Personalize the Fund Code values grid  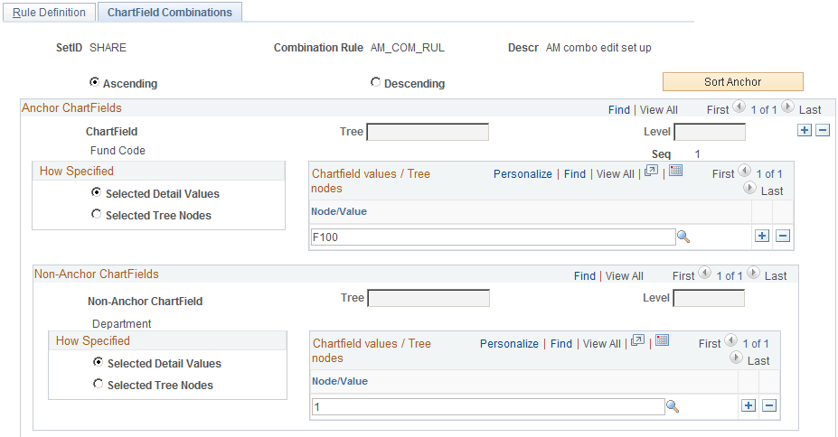[x=523, y=174]
